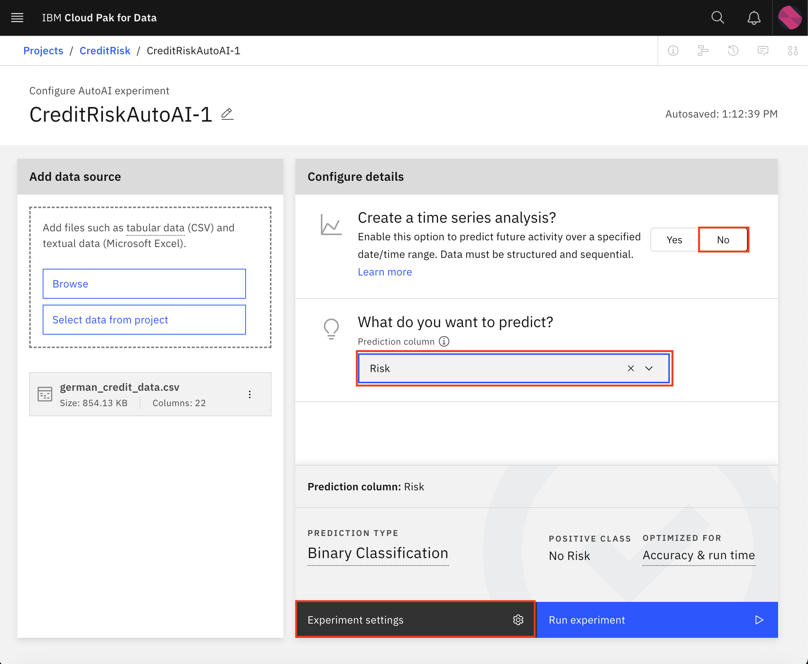
Task: Click the history/versions icon top toolbar
Action: click(733, 50)
